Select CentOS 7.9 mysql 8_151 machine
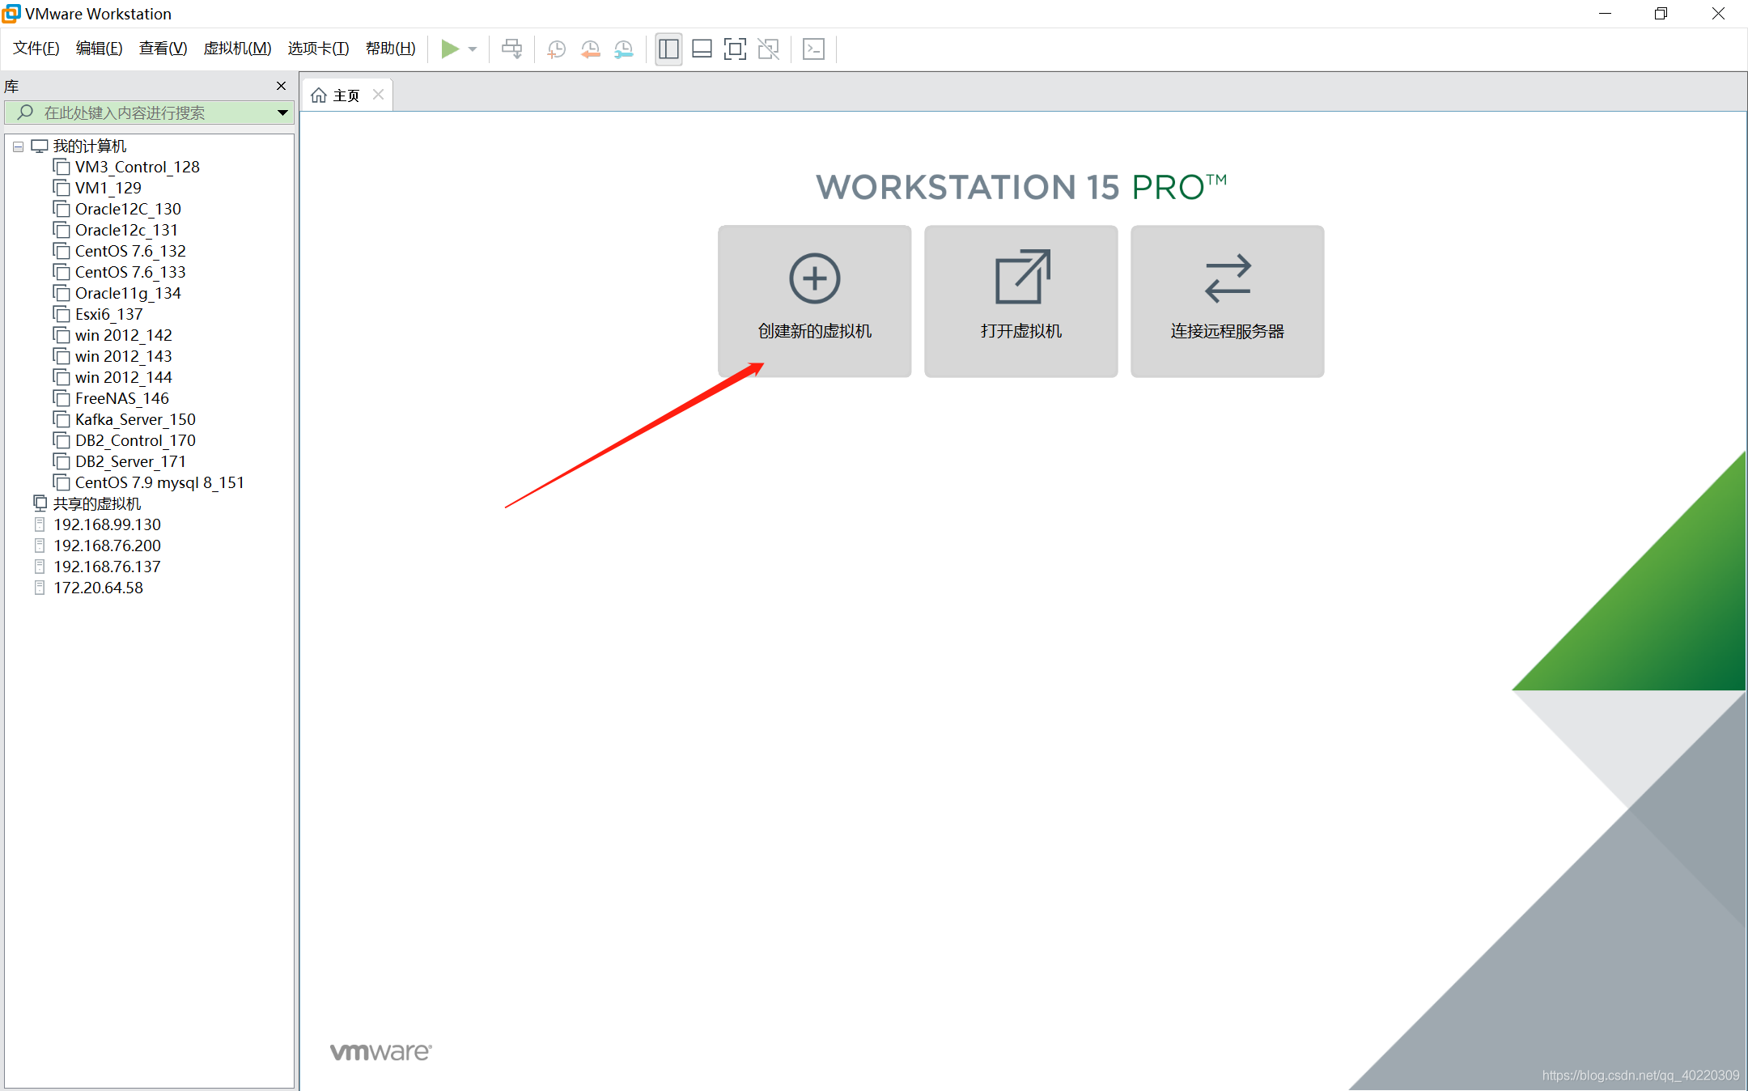 pyautogui.click(x=159, y=482)
